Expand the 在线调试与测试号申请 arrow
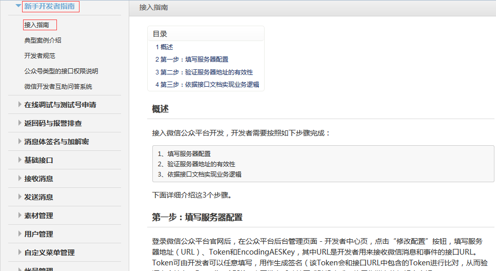496x271 pixels. [x=19, y=105]
